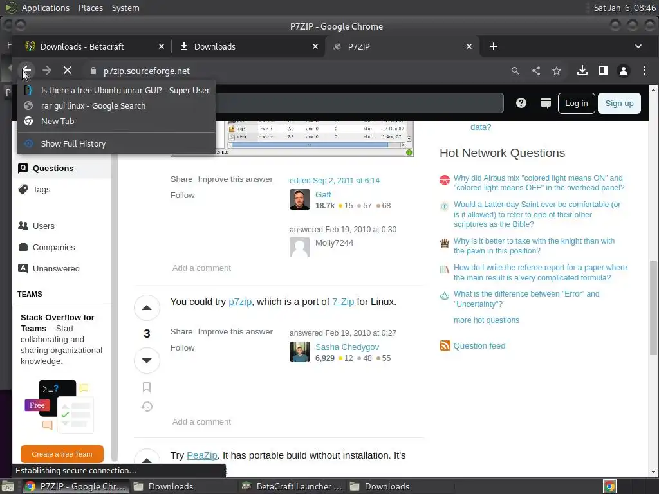Click the address bar URL p7zip.sourceforge.net
The image size is (659, 494).
147,71
